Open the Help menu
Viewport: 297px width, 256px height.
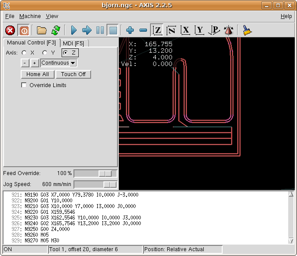pos(286,16)
